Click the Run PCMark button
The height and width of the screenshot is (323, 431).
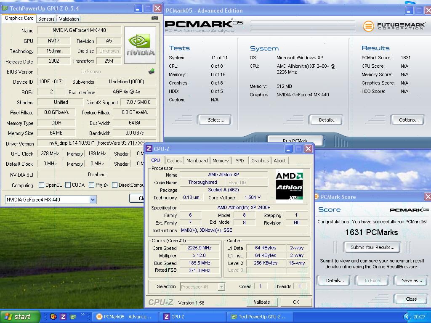tap(295, 140)
